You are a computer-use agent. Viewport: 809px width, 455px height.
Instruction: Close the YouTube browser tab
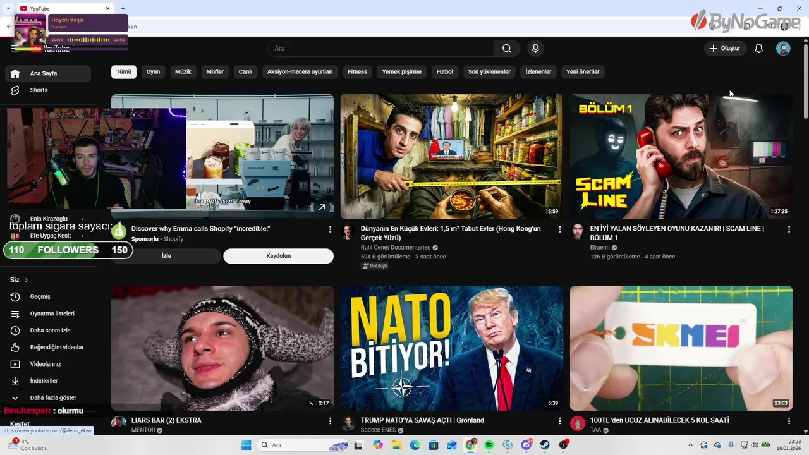point(107,8)
